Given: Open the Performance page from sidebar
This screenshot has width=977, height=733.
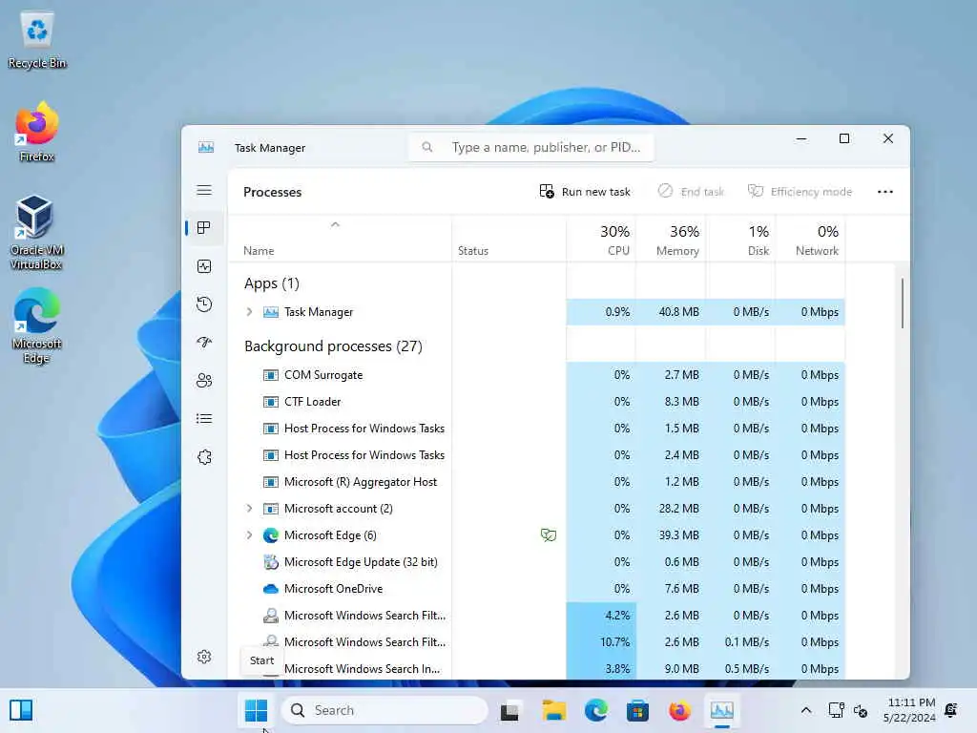Looking at the screenshot, I should (x=204, y=266).
